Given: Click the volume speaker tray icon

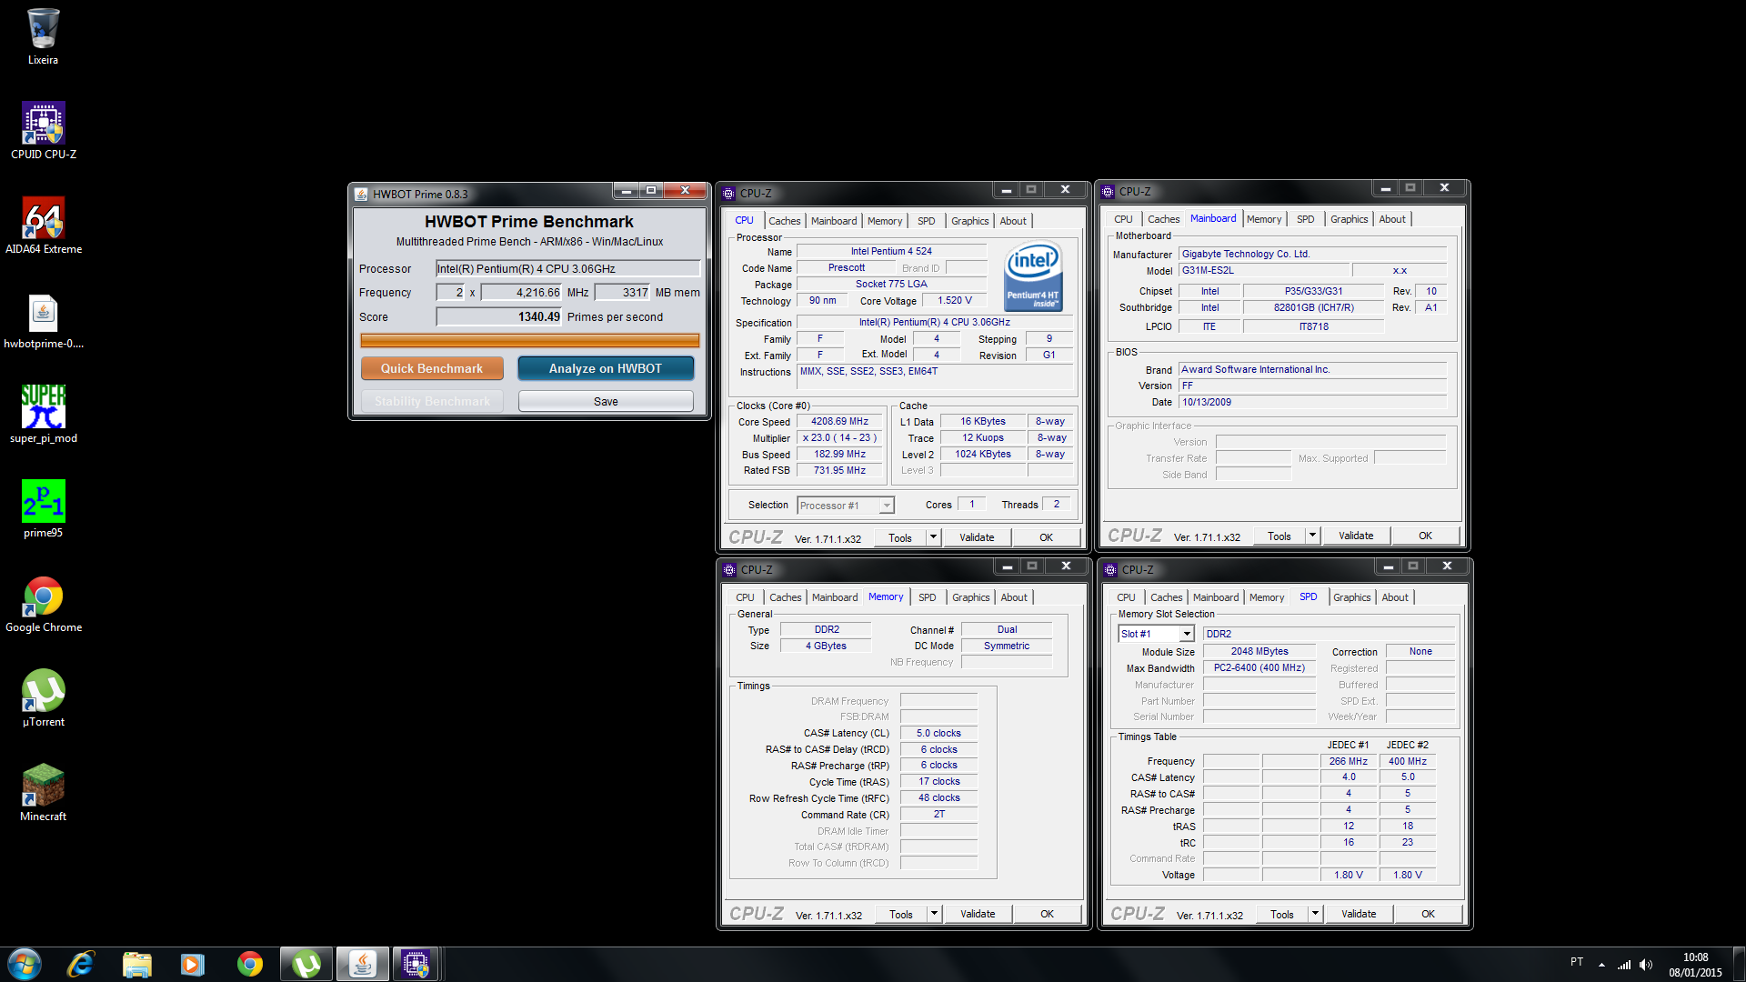Looking at the screenshot, I should (x=1645, y=965).
